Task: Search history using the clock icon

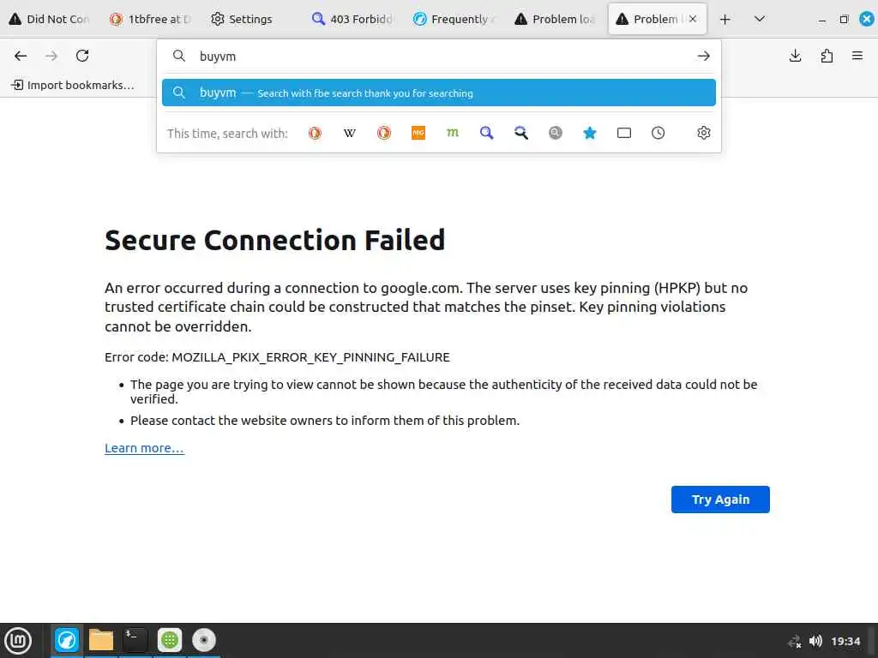Action: (658, 133)
